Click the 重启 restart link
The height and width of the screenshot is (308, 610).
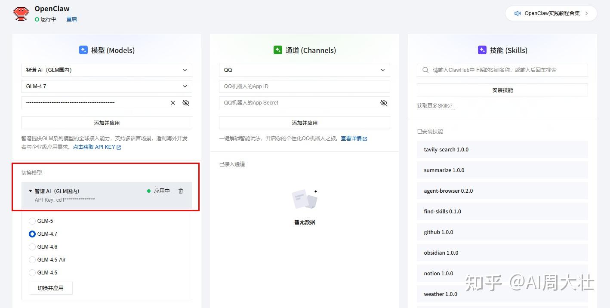click(x=71, y=19)
